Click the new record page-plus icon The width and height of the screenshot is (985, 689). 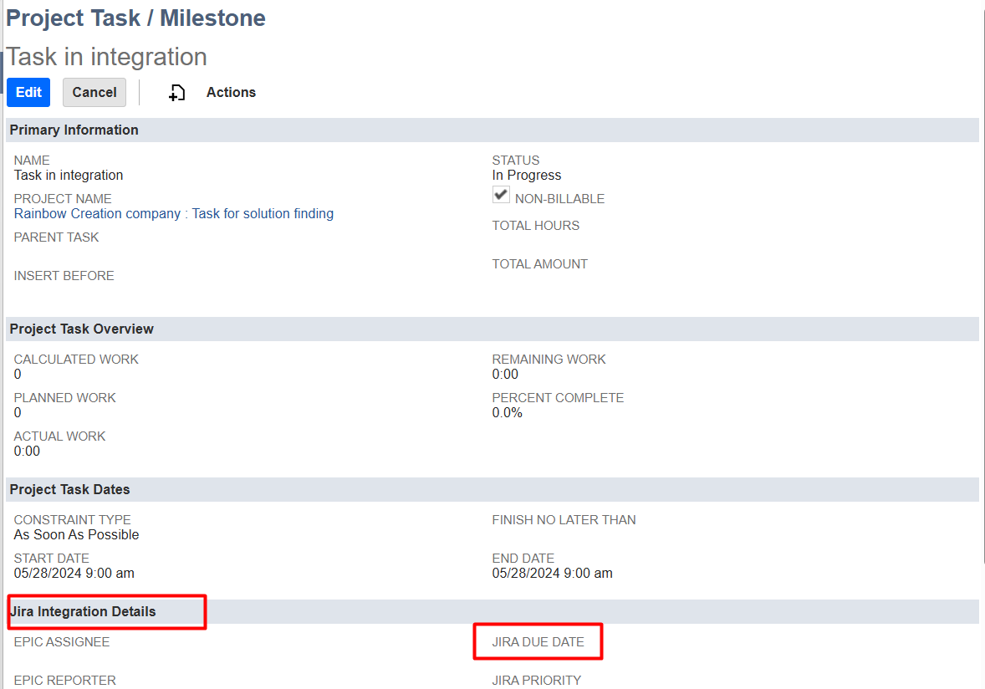point(176,93)
